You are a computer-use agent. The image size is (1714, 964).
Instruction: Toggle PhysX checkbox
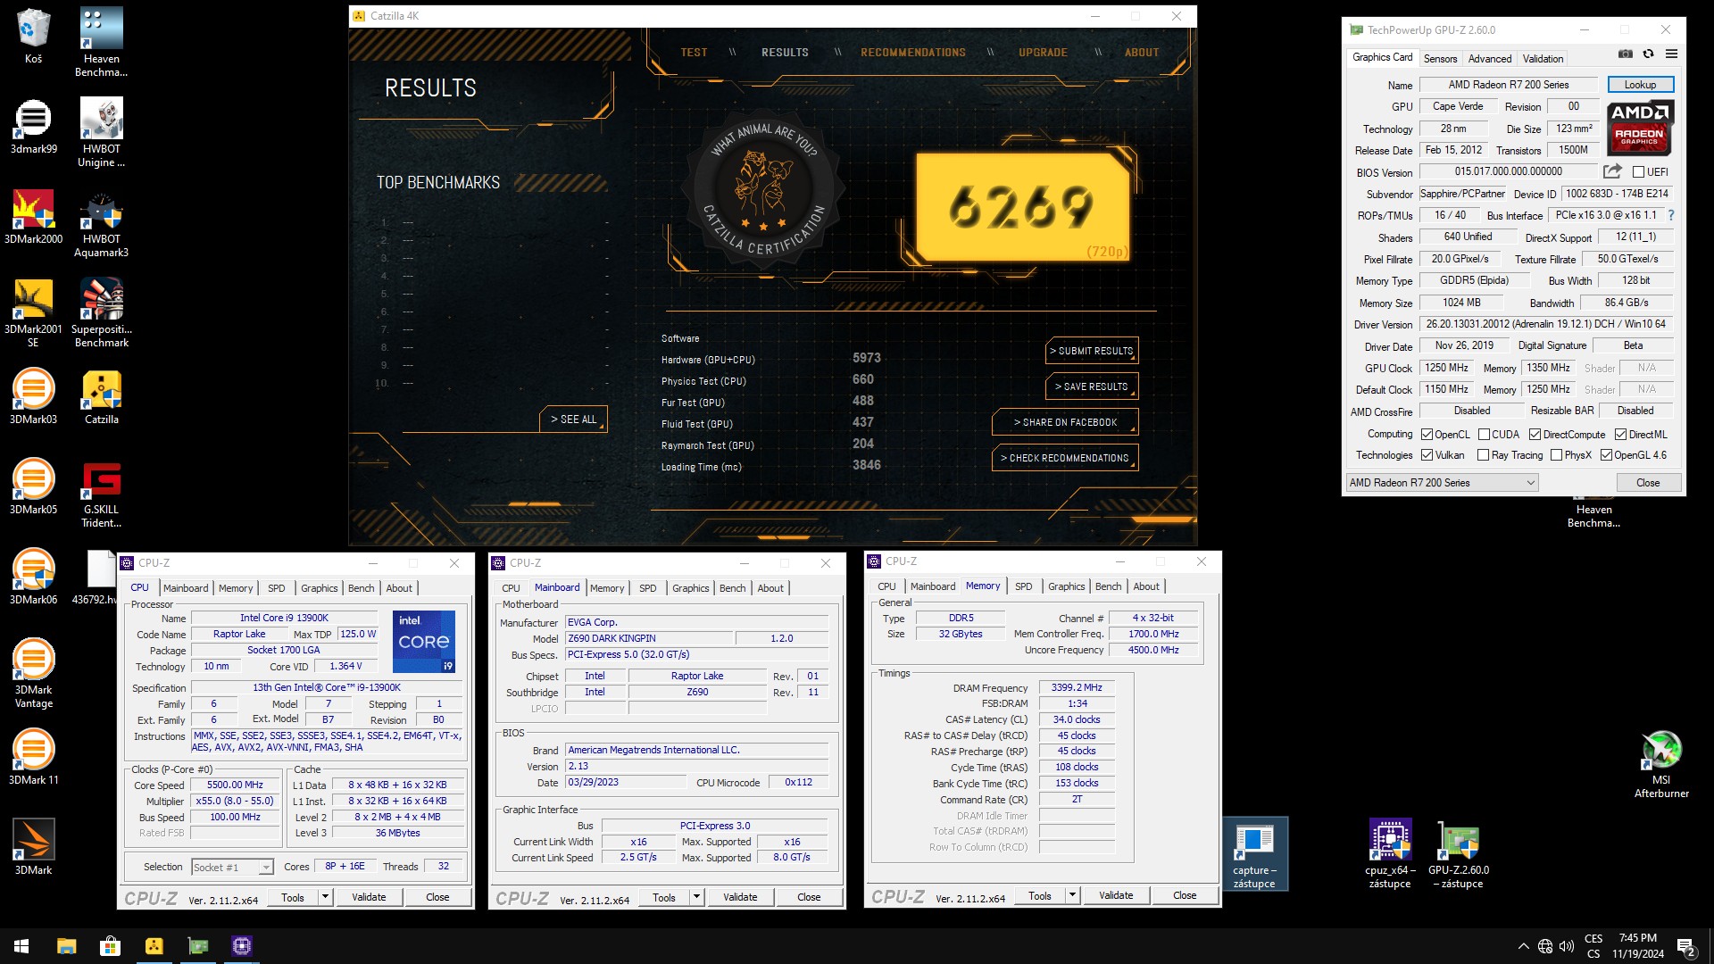point(1556,455)
